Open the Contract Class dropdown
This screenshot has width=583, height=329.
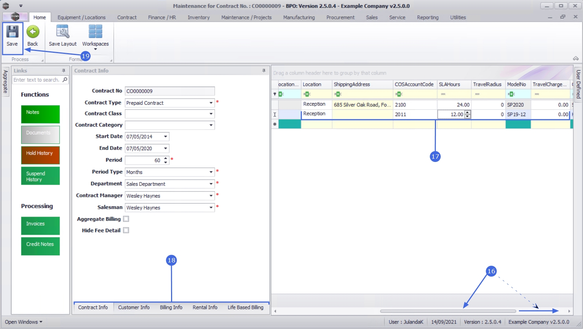pyautogui.click(x=211, y=114)
